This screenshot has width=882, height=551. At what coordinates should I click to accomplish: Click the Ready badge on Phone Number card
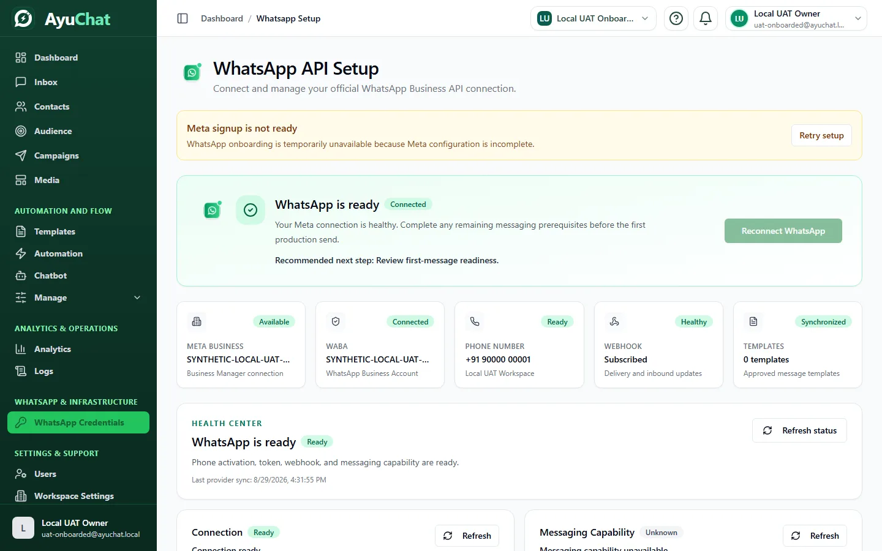tap(557, 321)
